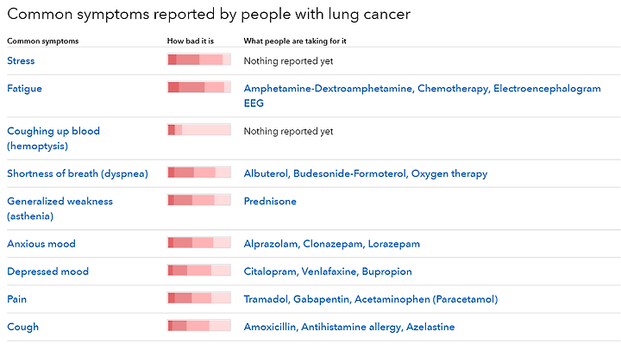Open the Oxygen therapy treatment link

point(449,173)
